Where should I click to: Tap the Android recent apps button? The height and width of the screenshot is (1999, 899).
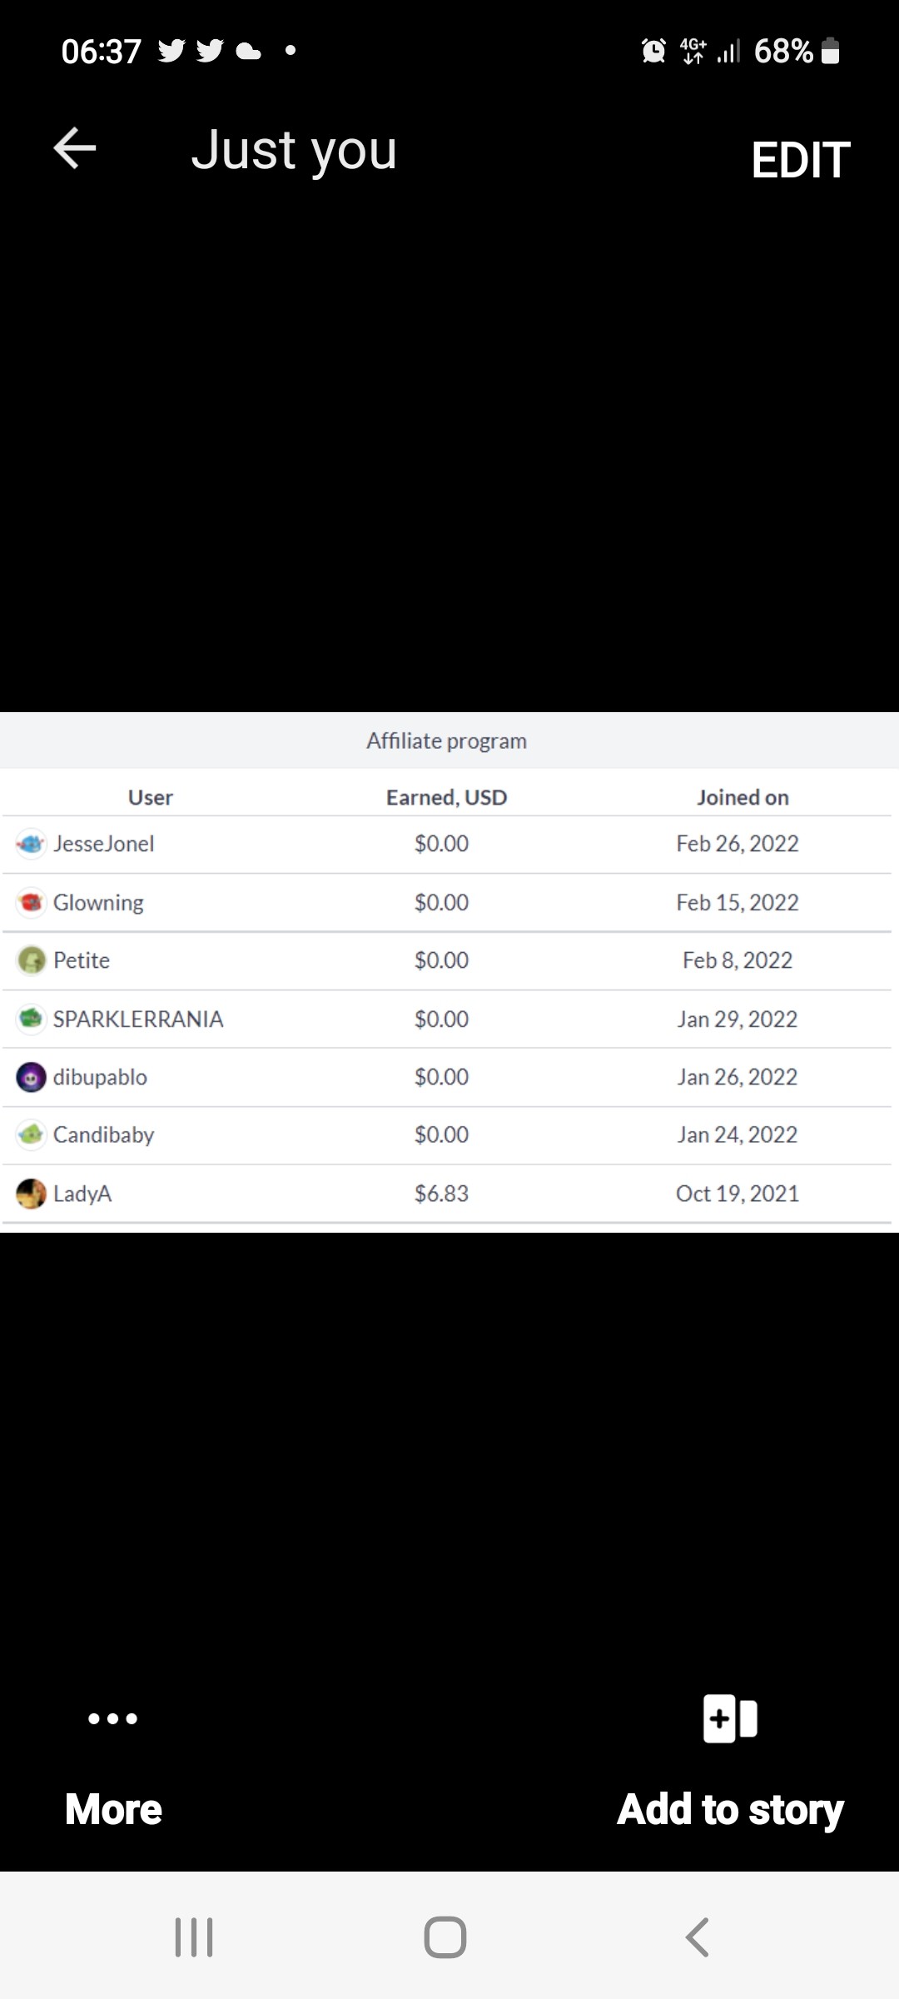[194, 1937]
